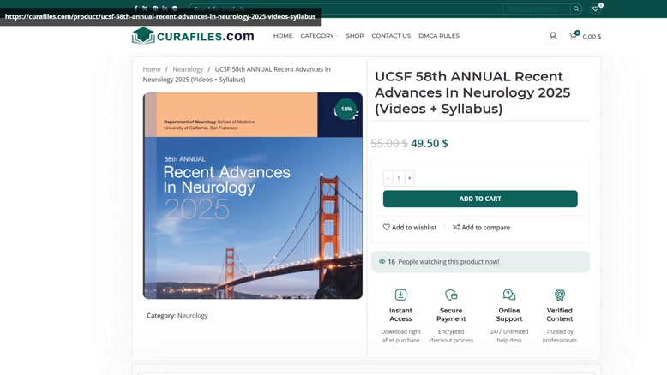Screen dimensions: 667x375
Task: Focus the Search for products field
Action: [x=345, y=9]
